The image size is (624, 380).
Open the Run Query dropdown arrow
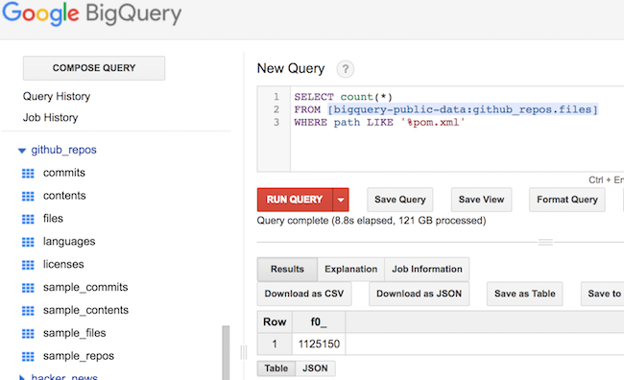pos(341,200)
